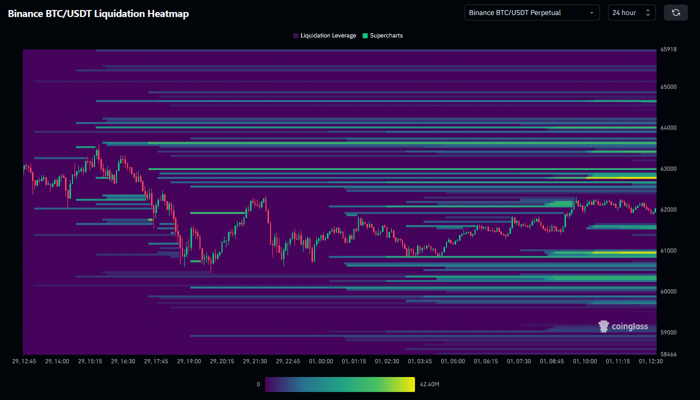Click the '29, 16:30' time axis label
The height and width of the screenshot is (400, 700).
(123, 361)
